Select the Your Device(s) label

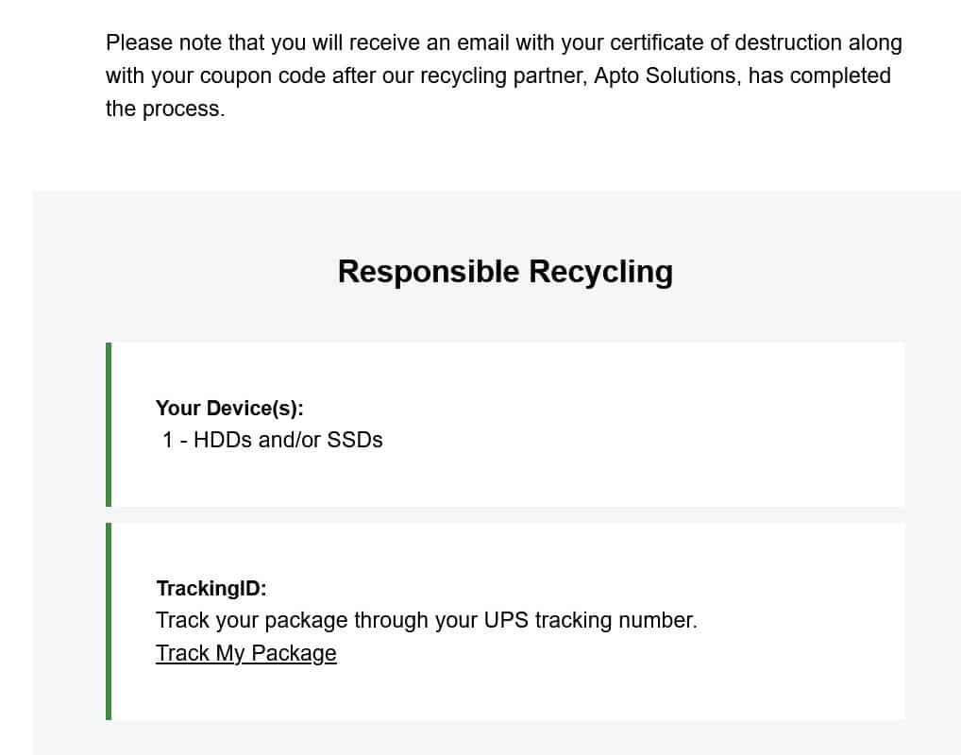tap(229, 408)
